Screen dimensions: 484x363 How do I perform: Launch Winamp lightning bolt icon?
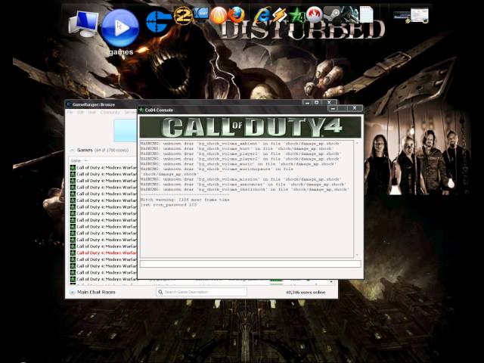(x=279, y=15)
